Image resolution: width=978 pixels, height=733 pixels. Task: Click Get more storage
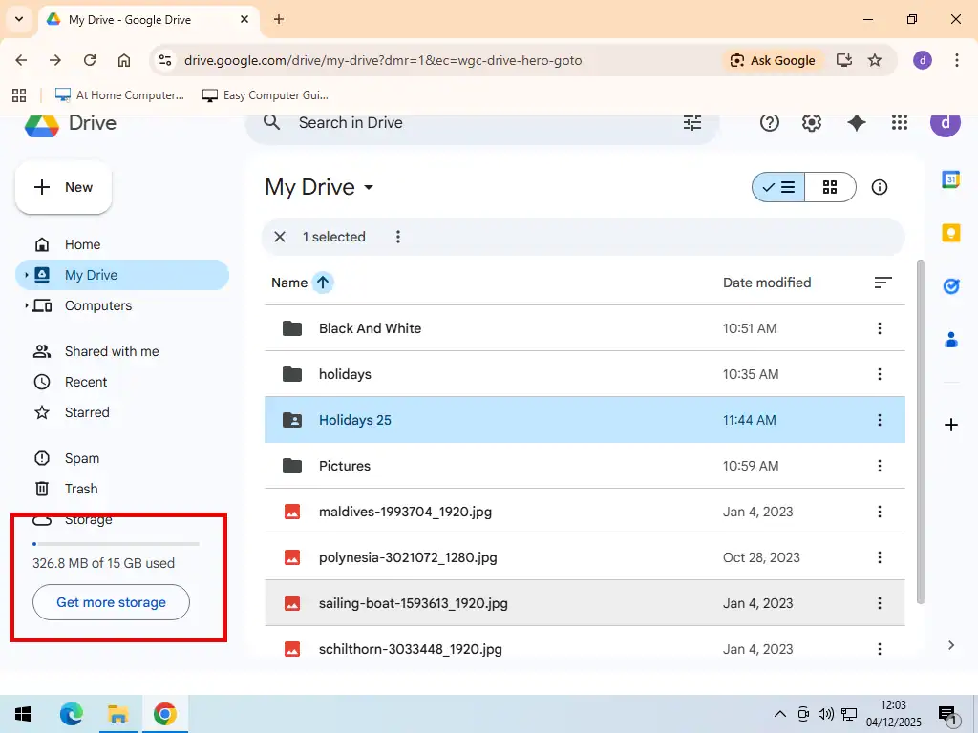[111, 602]
